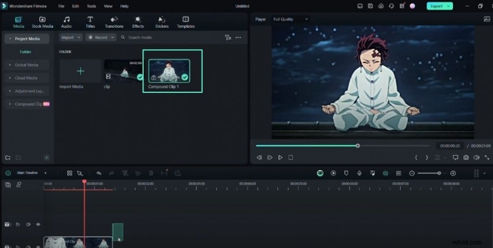This screenshot has width=493, height=248.
Task: Click the undo arrow in the timeline toolbar
Action: [x=99, y=173]
